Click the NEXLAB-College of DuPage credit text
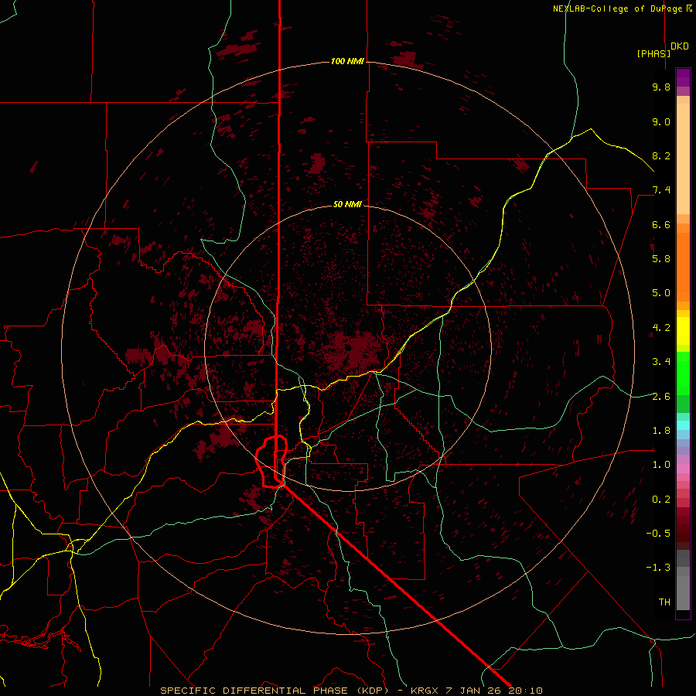The height and width of the screenshot is (696, 696). [x=622, y=9]
